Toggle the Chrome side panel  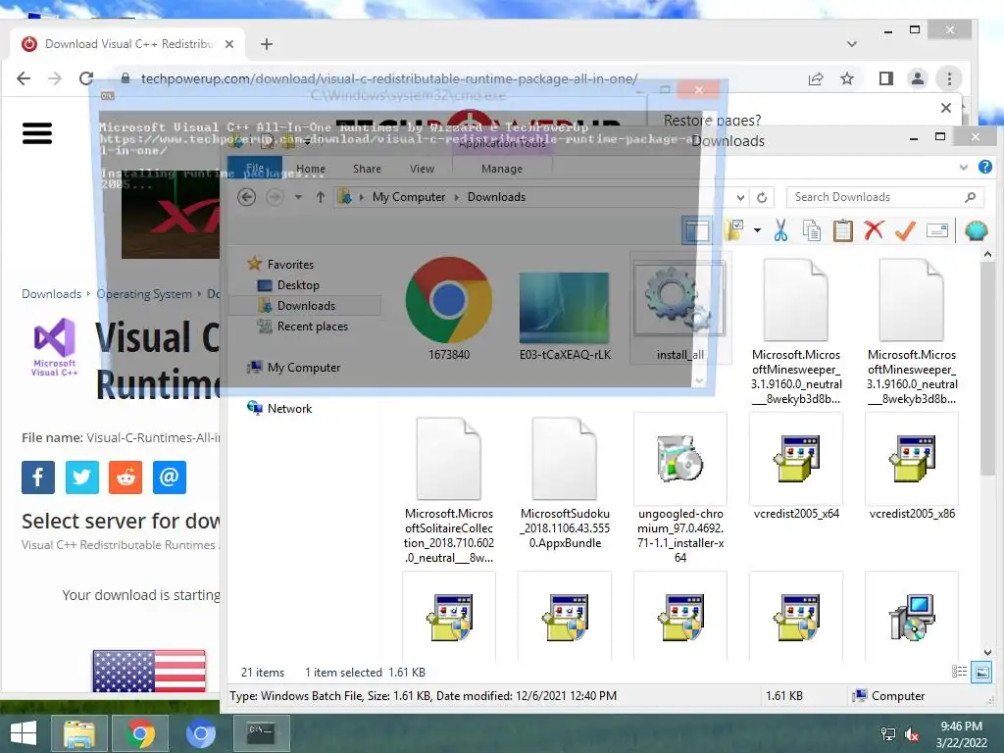click(x=885, y=78)
